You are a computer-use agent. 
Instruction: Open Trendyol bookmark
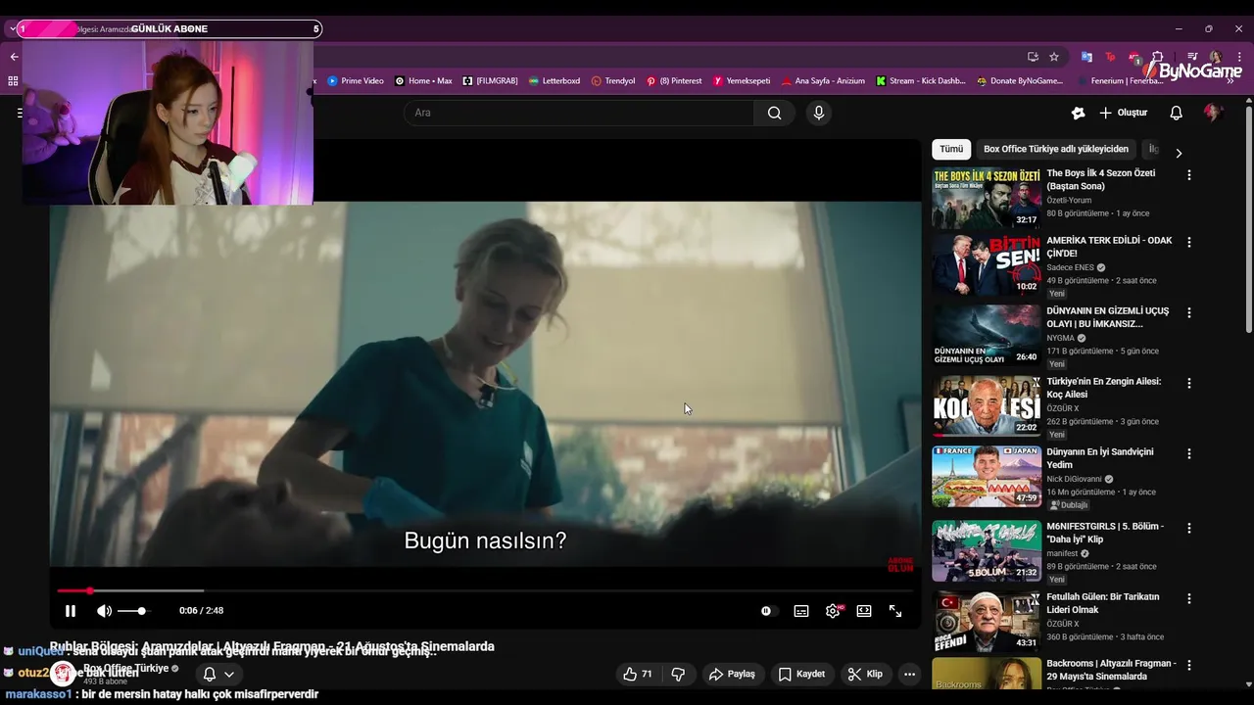tap(613, 81)
